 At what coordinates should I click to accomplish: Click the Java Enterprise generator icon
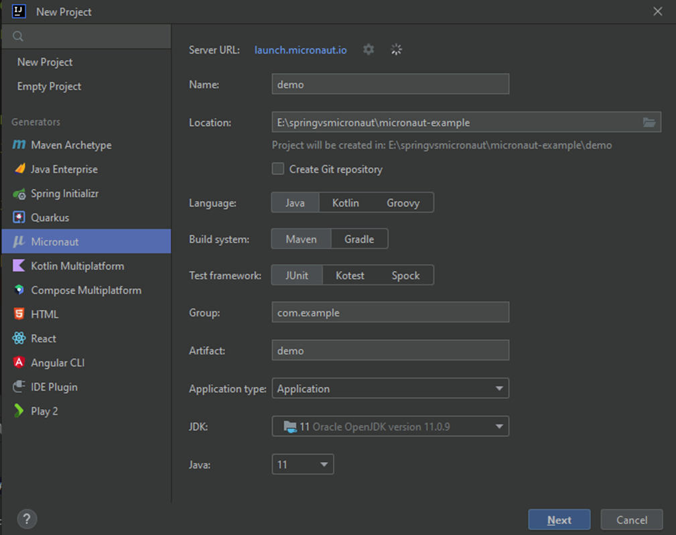tap(20, 169)
